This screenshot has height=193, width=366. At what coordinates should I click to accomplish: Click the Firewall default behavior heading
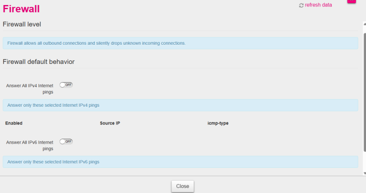point(39,62)
